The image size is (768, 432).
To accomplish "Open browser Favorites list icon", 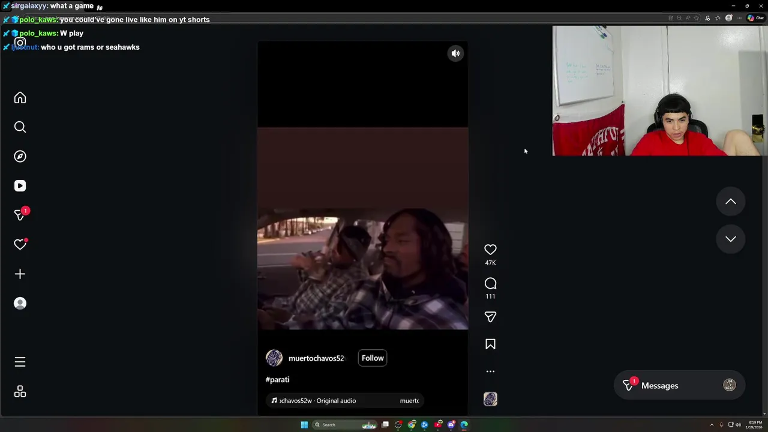I will click(718, 18).
